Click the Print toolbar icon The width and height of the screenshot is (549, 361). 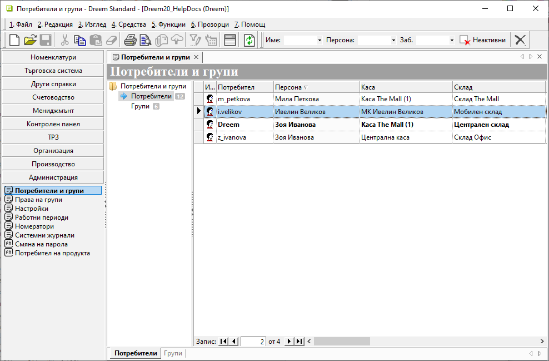pos(130,40)
